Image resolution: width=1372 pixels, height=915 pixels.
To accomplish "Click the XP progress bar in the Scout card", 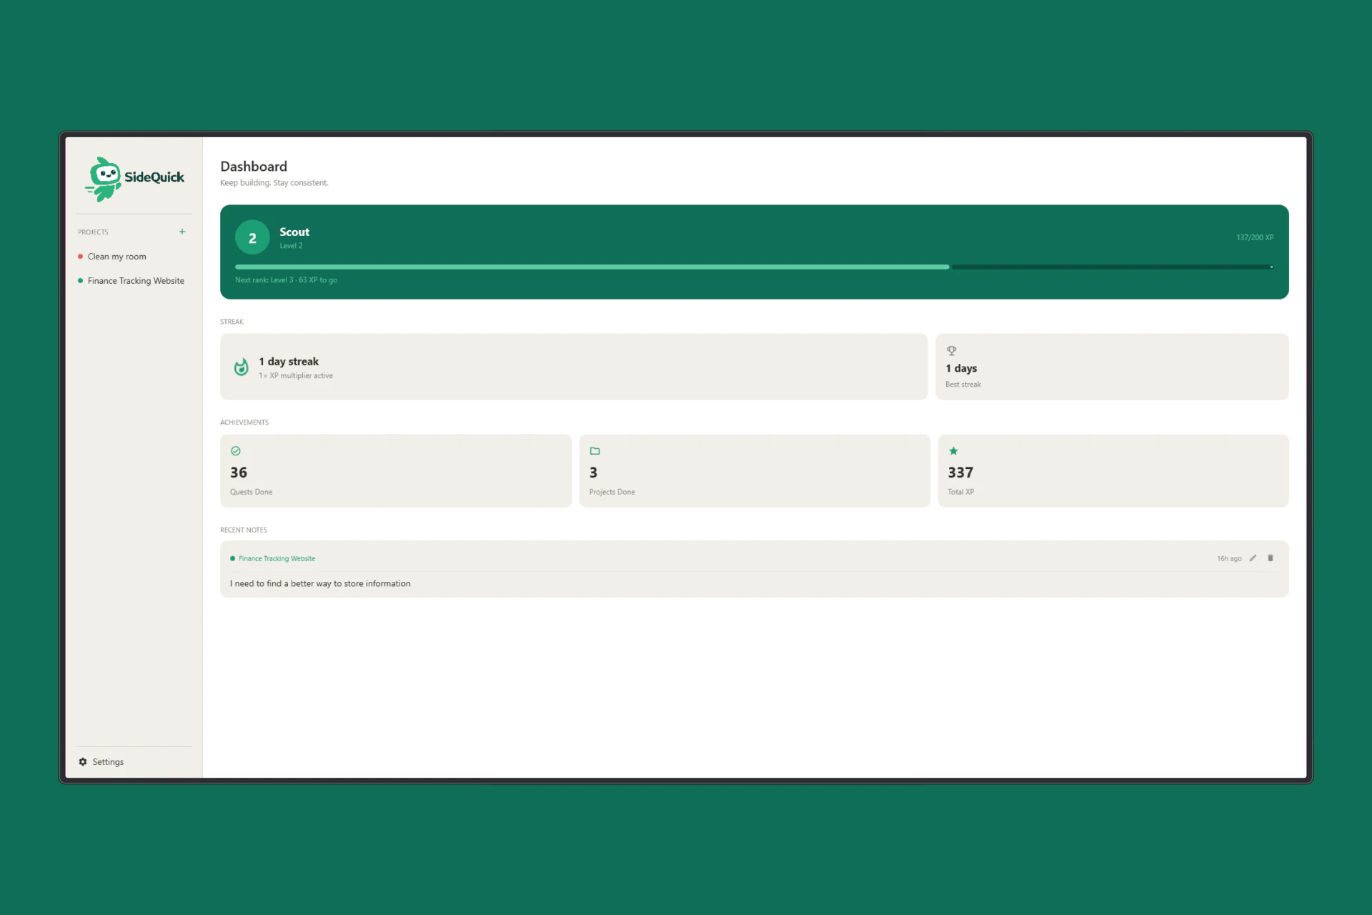I will (754, 267).
